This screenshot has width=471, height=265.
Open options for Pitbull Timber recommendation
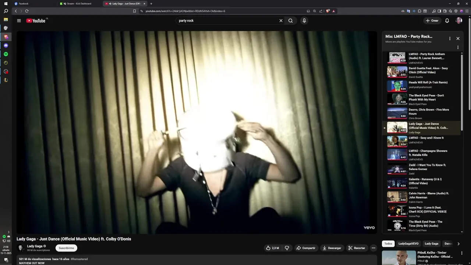click(x=462, y=253)
